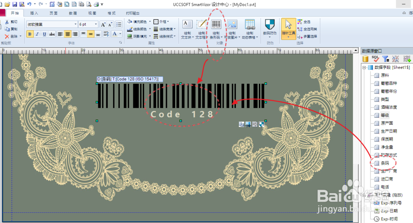Open the font color dropdown arrow
The width and height of the screenshot is (413, 223).
(120, 34)
